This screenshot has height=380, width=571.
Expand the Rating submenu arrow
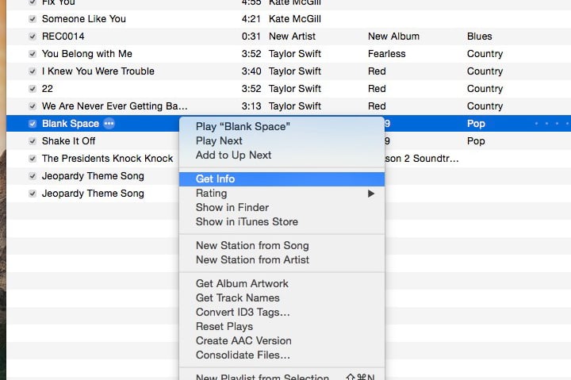click(x=370, y=194)
